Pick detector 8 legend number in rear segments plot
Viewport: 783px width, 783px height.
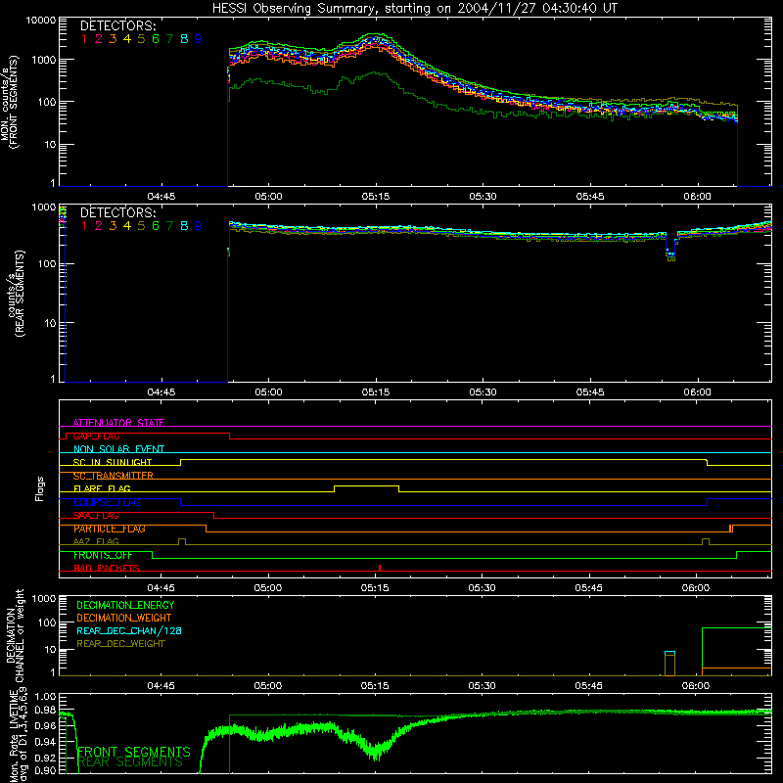184,226
